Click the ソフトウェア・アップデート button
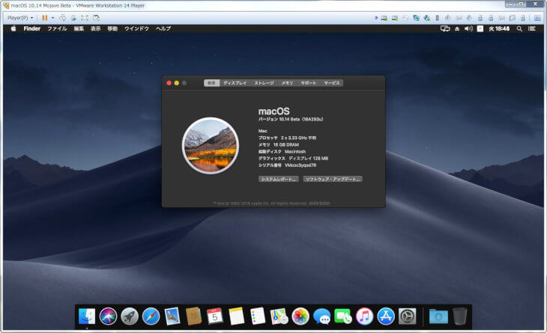Viewport: 547px width, 333px height. tap(333, 180)
